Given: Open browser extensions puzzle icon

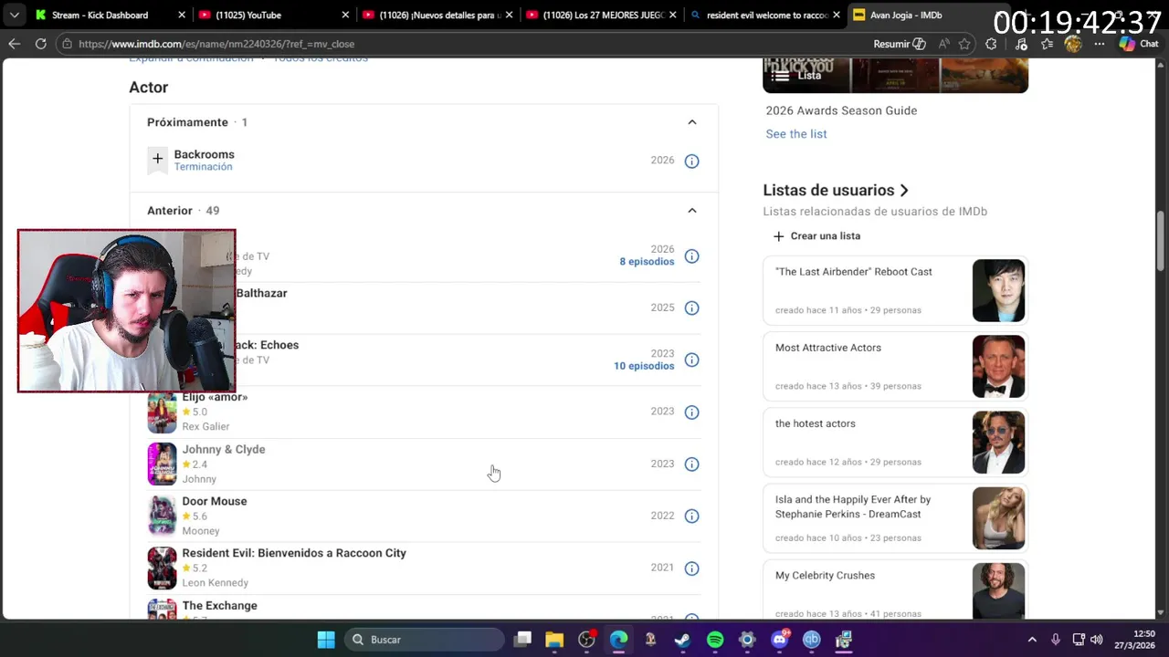Looking at the screenshot, I should (x=992, y=44).
